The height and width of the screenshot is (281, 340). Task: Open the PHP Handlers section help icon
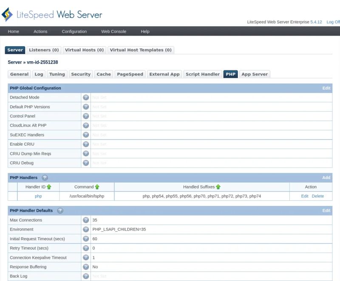point(45,177)
